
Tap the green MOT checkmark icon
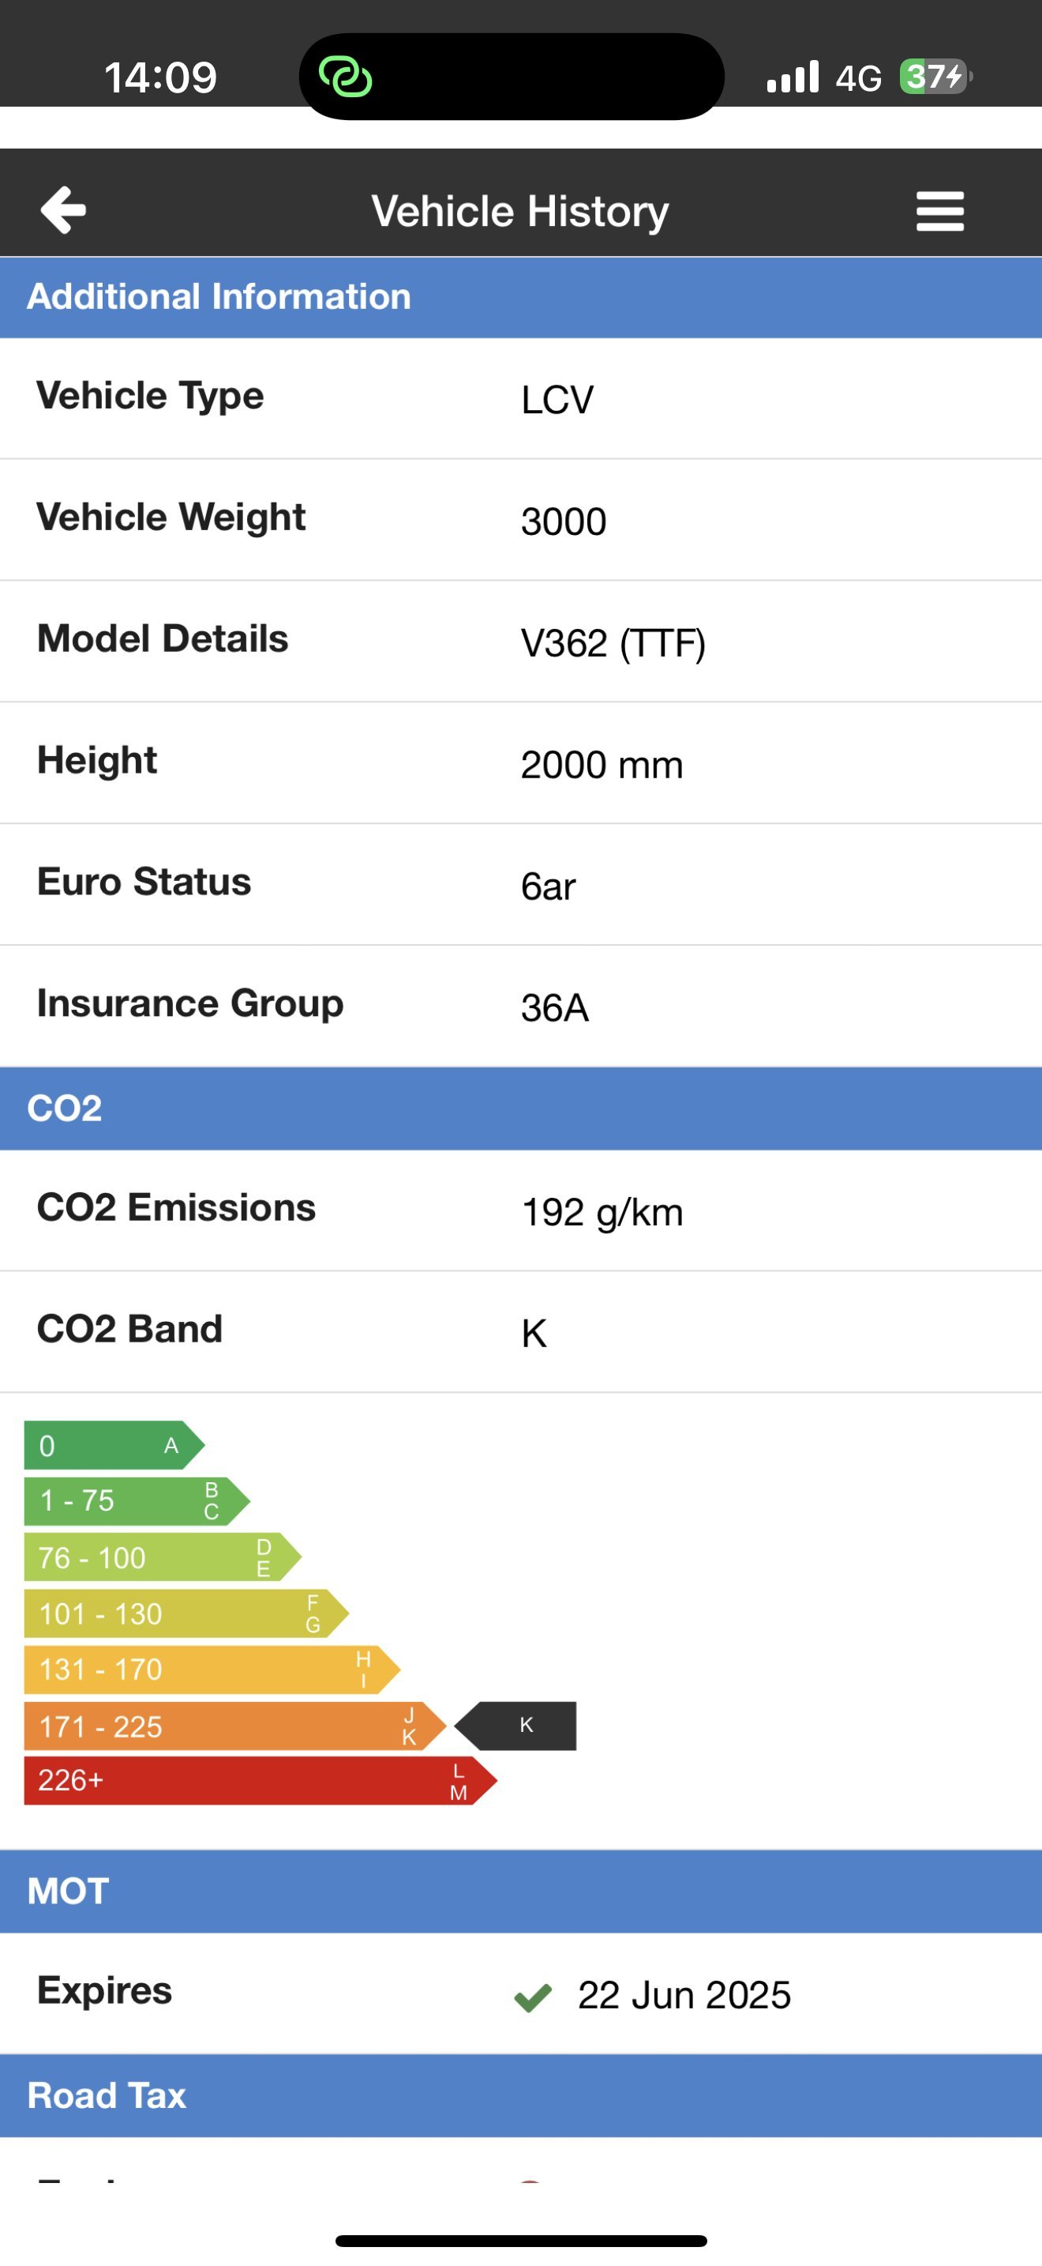coord(532,1997)
